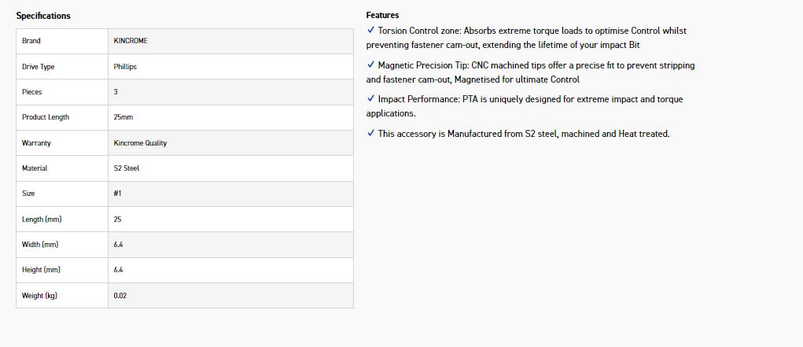The height and width of the screenshot is (347, 803).
Task: Click the checkmark beside Torsion Control zone
Action: click(370, 30)
